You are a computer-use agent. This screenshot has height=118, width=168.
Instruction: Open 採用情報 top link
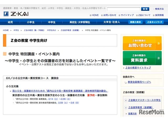(159, 15)
